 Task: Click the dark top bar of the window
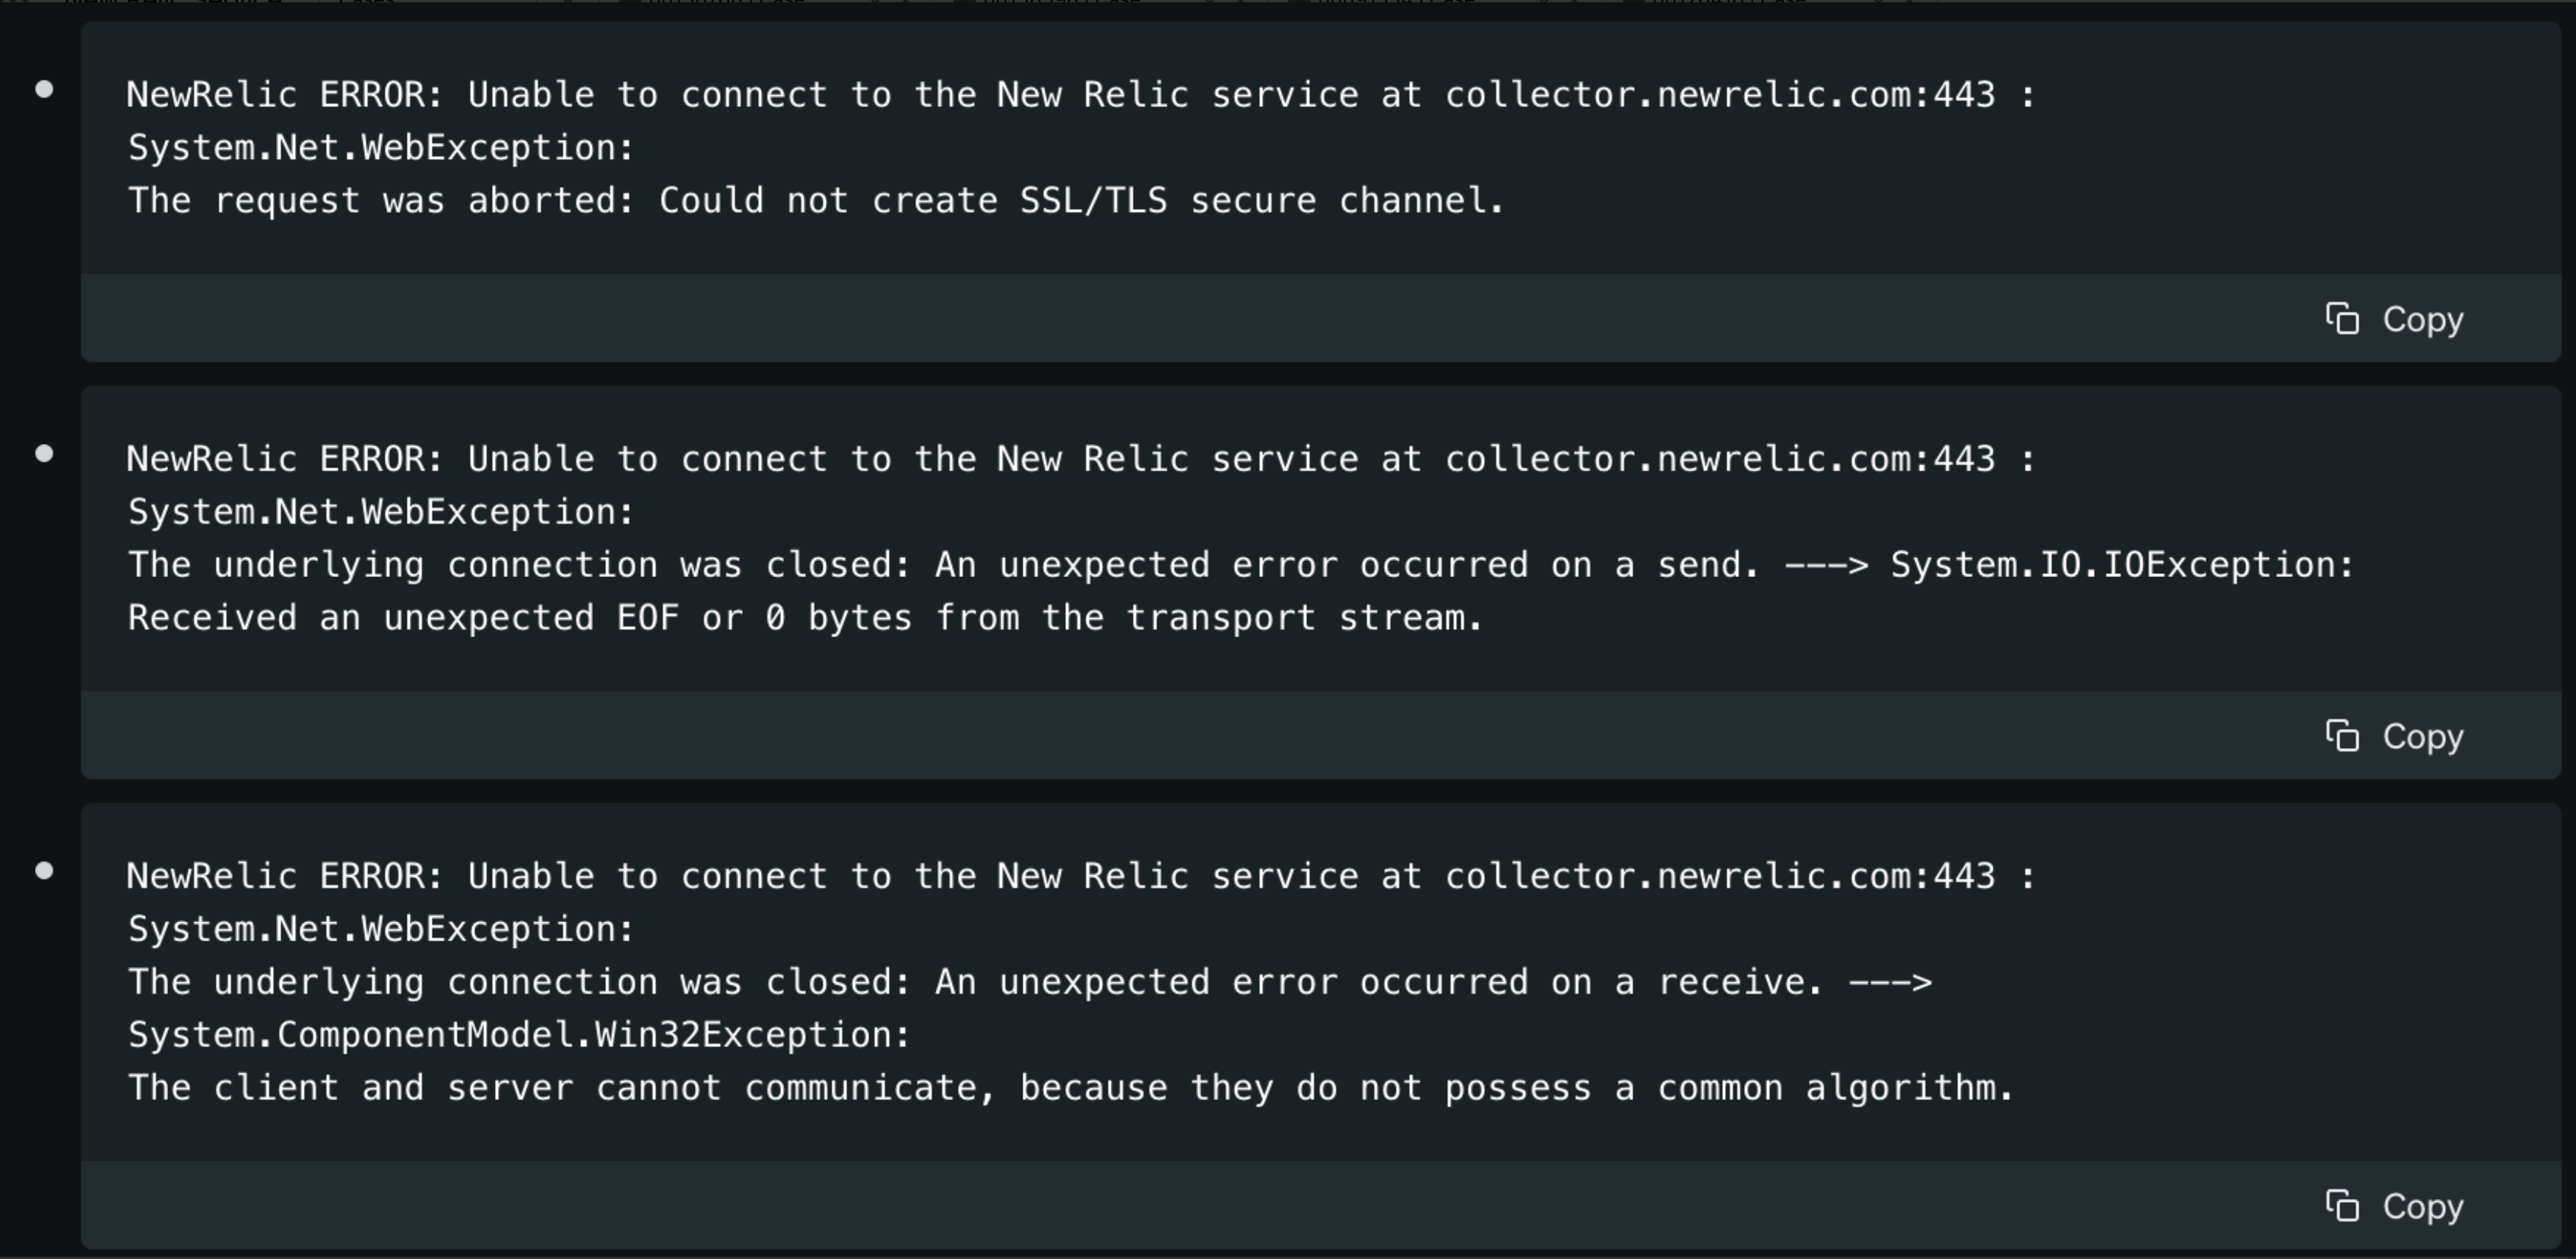coord(1288,7)
